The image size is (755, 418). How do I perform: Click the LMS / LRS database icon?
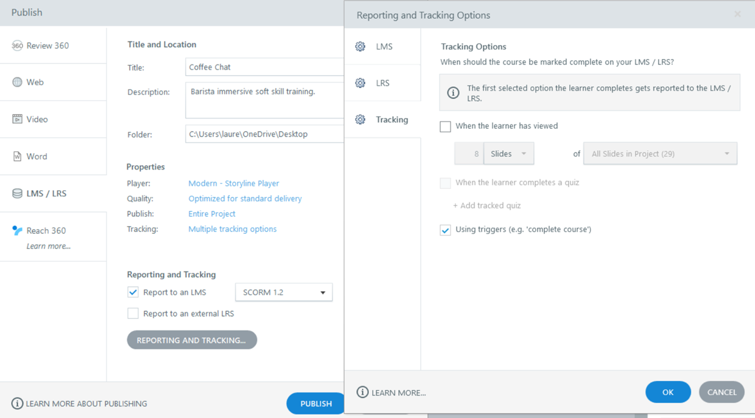coord(17,193)
